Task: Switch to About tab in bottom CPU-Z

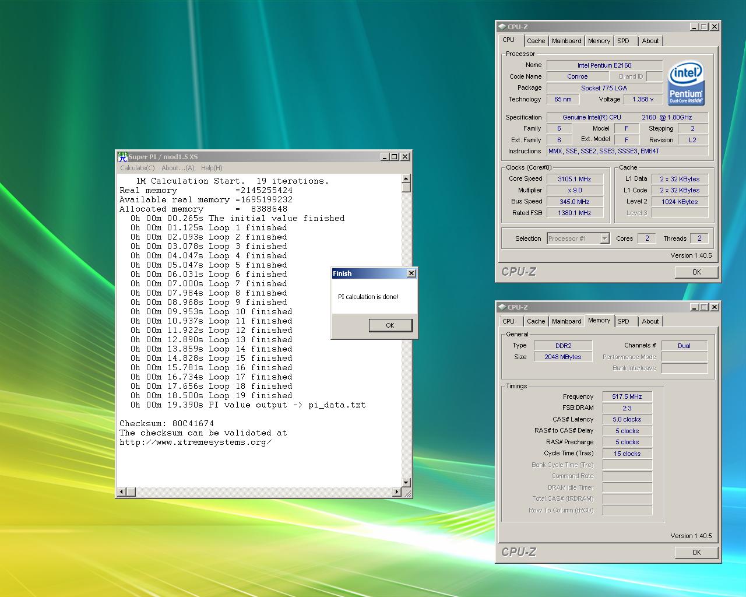Action: [x=650, y=321]
